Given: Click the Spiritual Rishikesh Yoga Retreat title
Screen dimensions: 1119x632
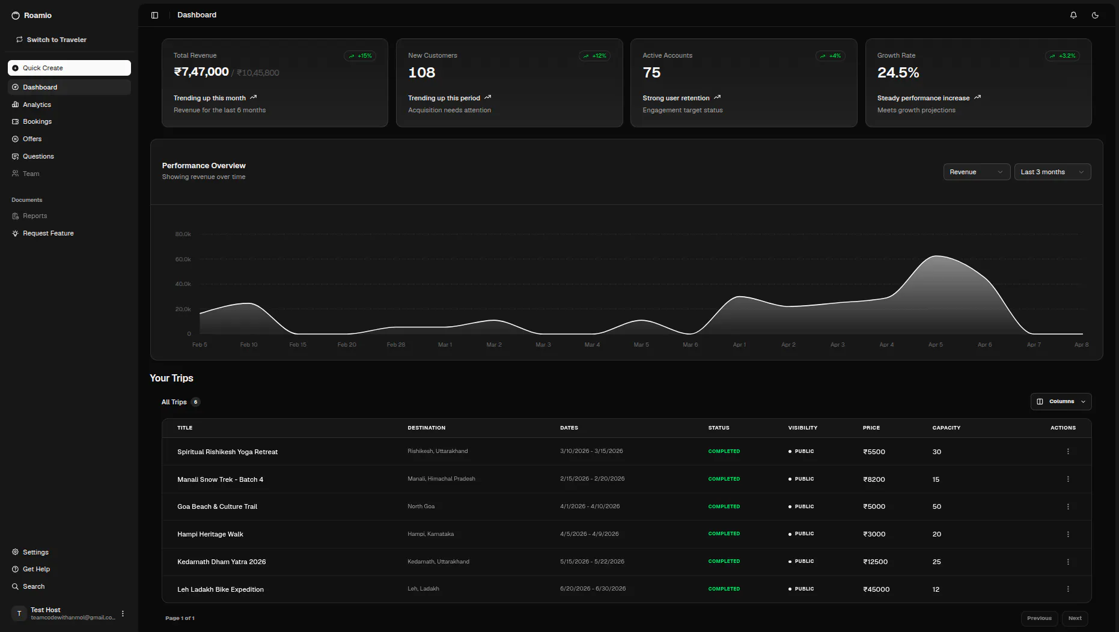Looking at the screenshot, I should click(x=227, y=452).
